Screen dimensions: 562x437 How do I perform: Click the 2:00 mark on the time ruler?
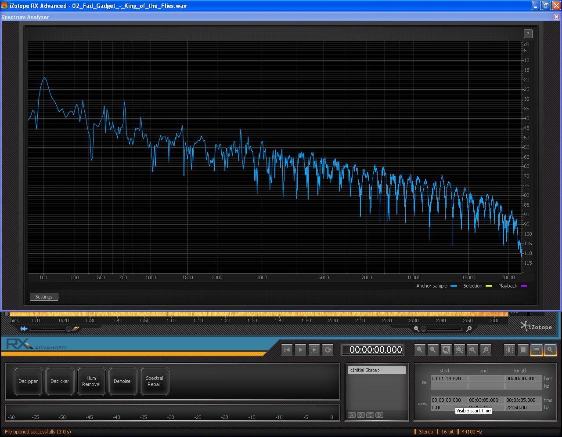click(333, 320)
